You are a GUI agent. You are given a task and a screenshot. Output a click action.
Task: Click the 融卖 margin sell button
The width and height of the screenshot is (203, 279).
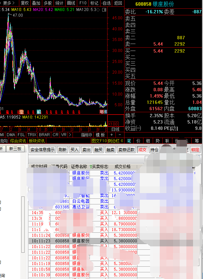(x=110, y=150)
